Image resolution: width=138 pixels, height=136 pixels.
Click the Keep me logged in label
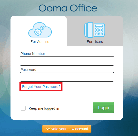(44, 108)
